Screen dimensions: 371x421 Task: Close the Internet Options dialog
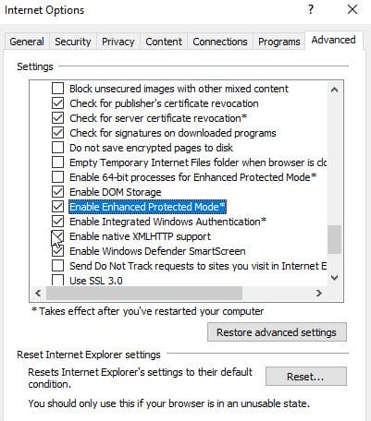352,9
